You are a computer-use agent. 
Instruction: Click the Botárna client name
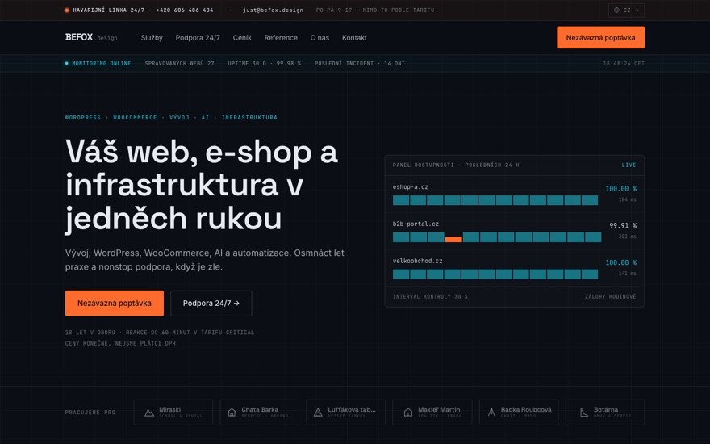coord(606,409)
